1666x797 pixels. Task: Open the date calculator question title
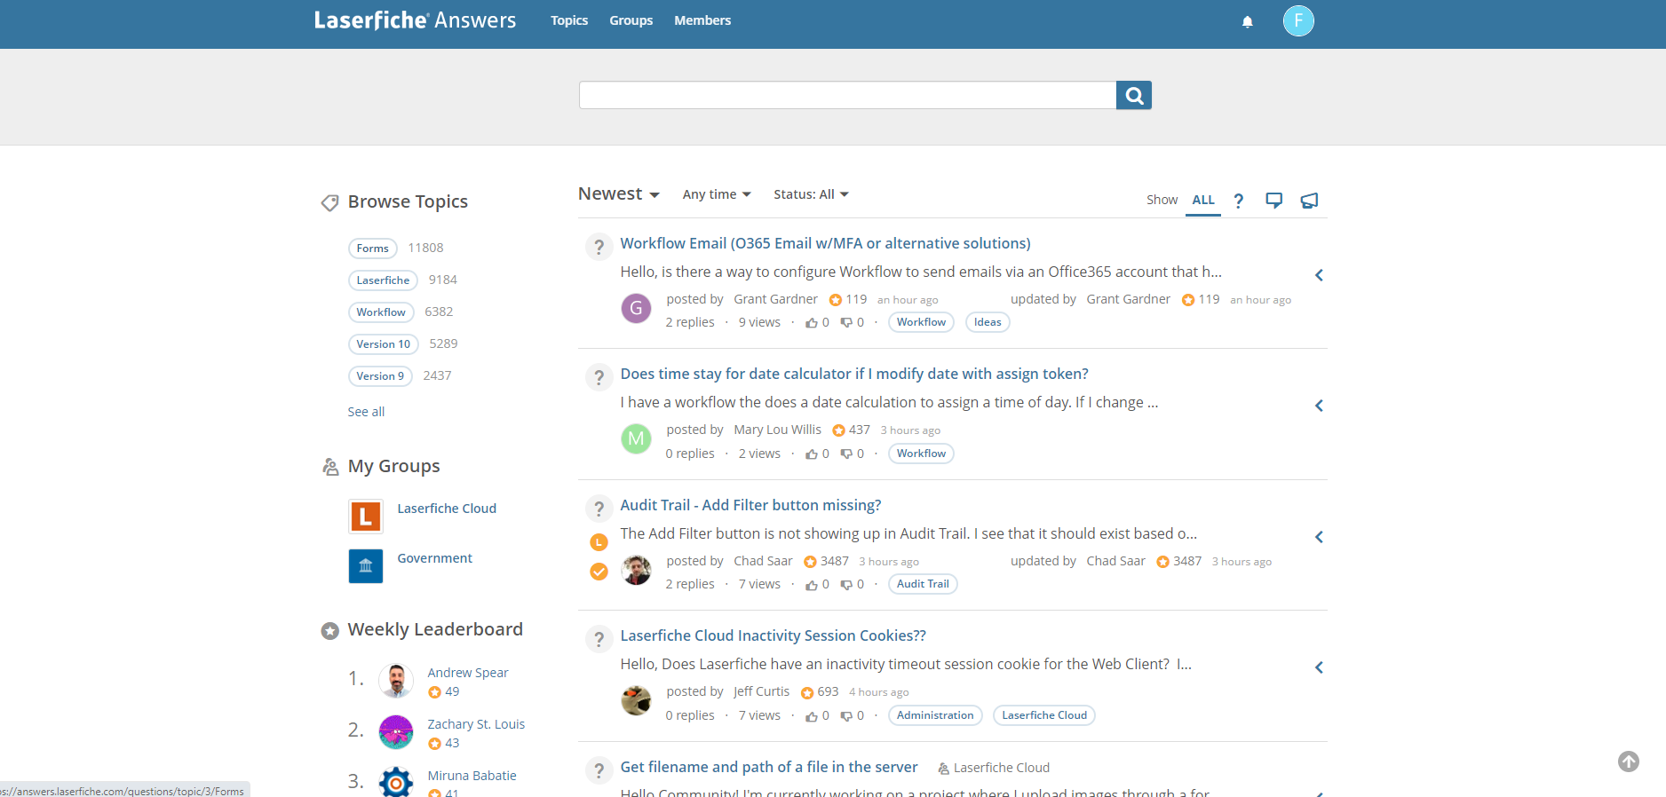(x=854, y=374)
